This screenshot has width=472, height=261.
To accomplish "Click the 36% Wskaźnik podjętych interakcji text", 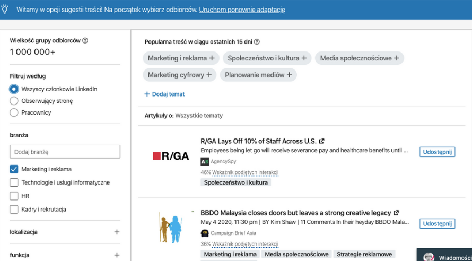I will tap(240, 244).
